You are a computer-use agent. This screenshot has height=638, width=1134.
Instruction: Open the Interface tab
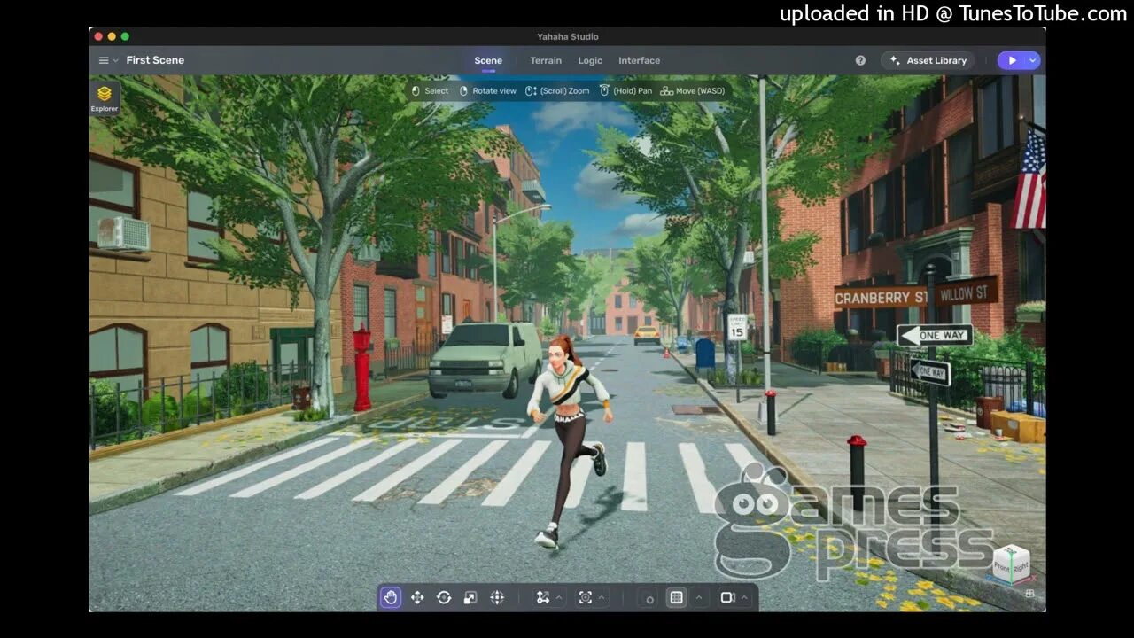click(x=639, y=60)
